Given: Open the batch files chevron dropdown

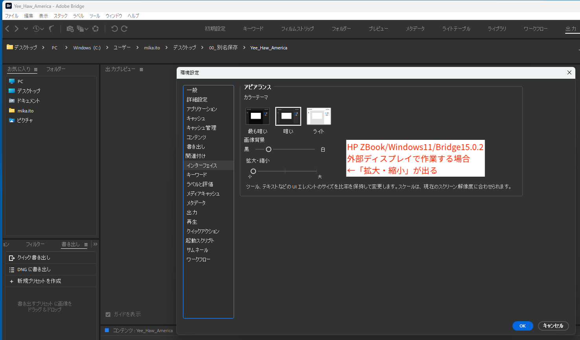Looking at the screenshot, I should [87, 29].
